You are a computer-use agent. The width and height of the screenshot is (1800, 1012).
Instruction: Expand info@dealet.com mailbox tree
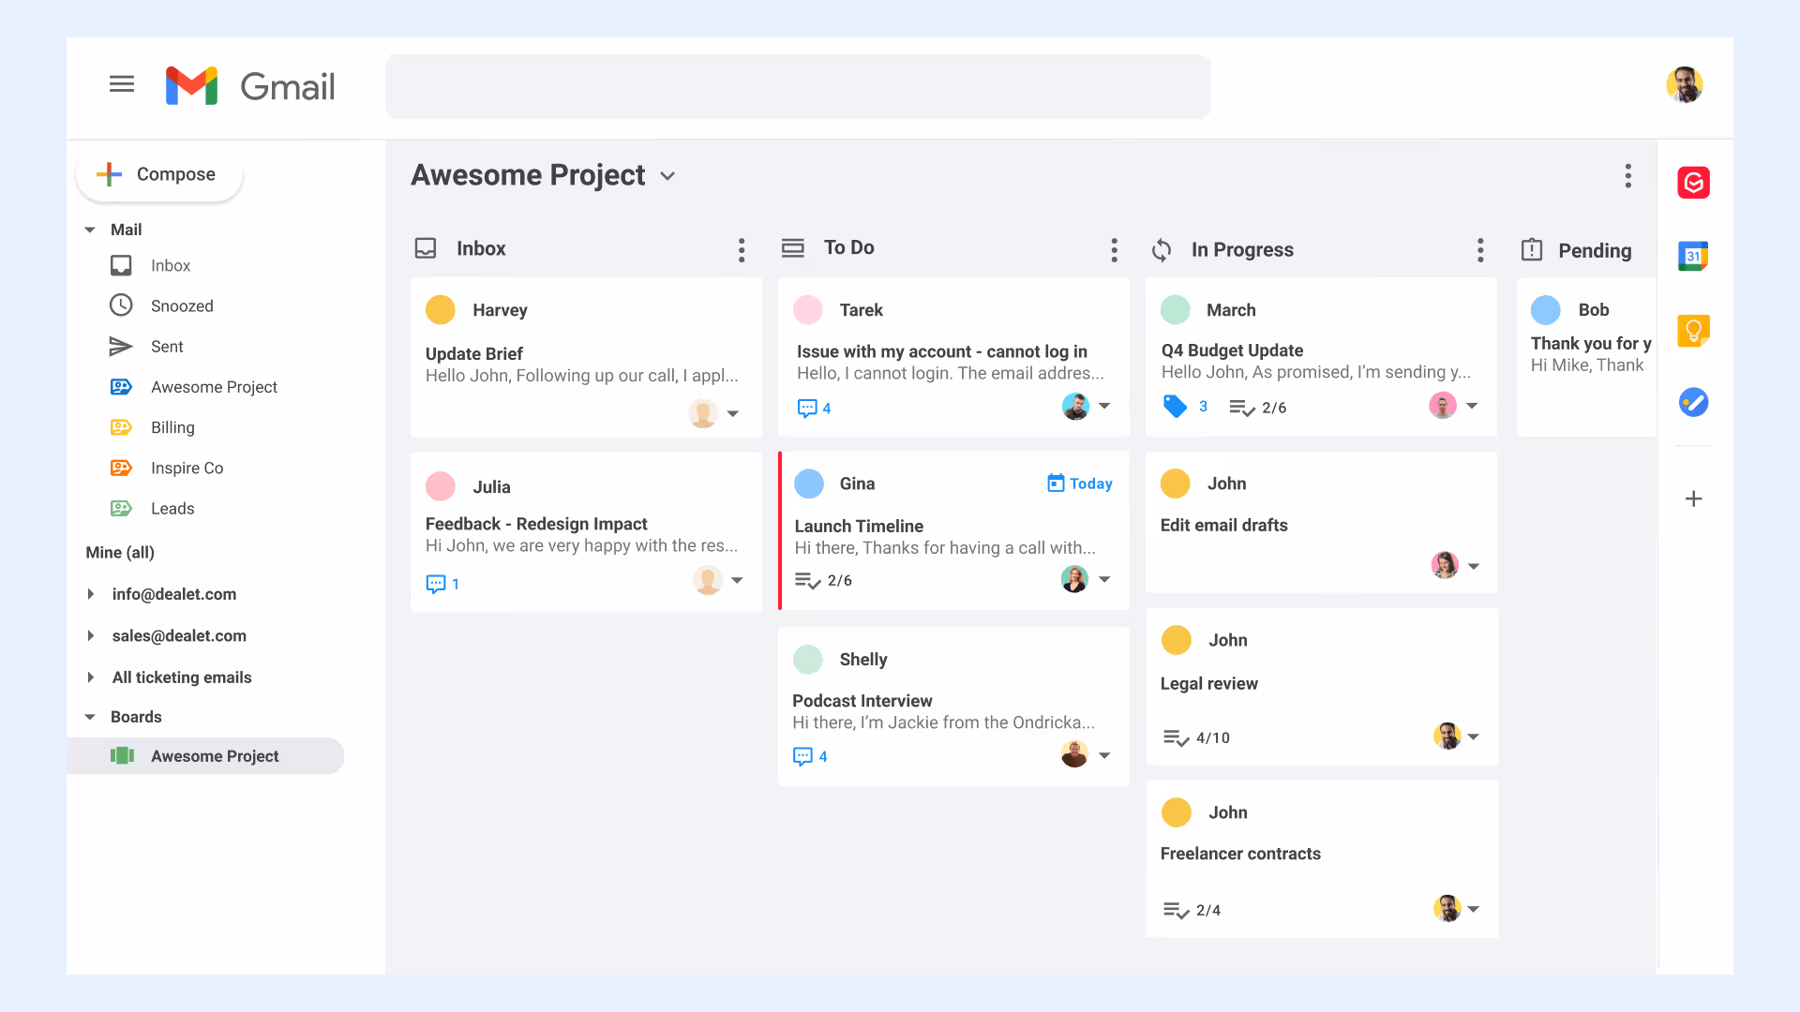tap(91, 594)
